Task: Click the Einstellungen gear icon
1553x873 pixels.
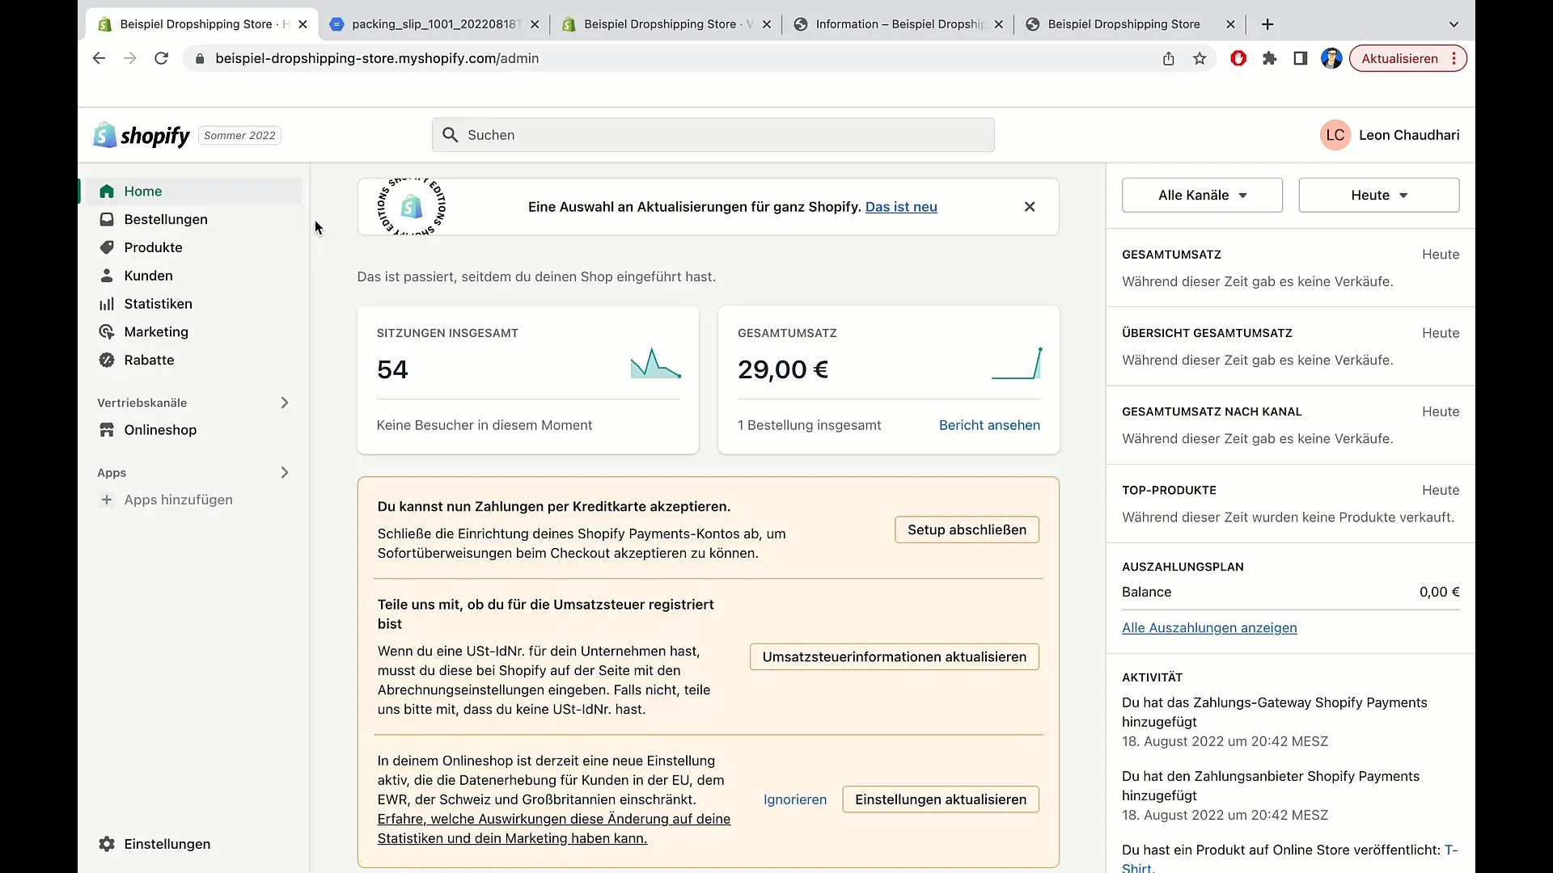Action: (x=106, y=843)
